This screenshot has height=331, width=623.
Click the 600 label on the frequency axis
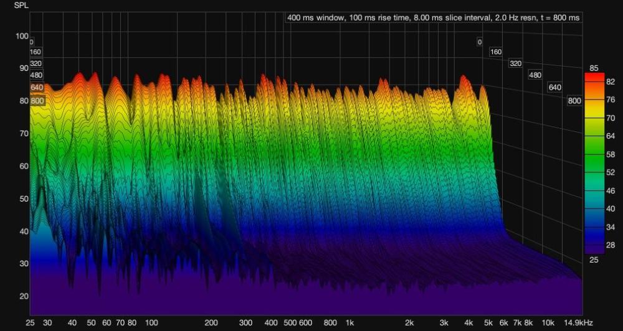[x=305, y=323]
